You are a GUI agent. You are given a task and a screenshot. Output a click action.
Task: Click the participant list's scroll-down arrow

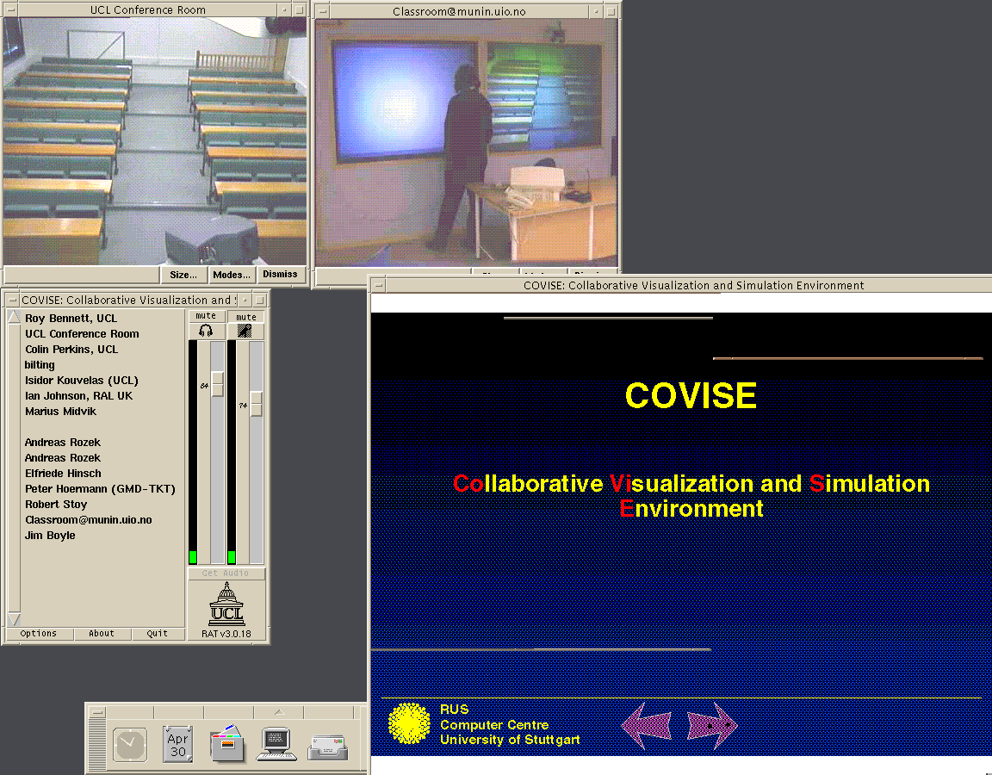click(14, 619)
